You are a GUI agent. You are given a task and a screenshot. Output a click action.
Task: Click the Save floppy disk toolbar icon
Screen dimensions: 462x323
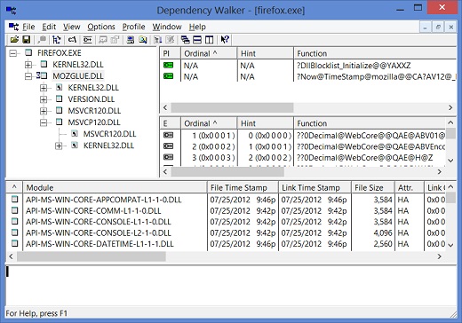(27, 39)
